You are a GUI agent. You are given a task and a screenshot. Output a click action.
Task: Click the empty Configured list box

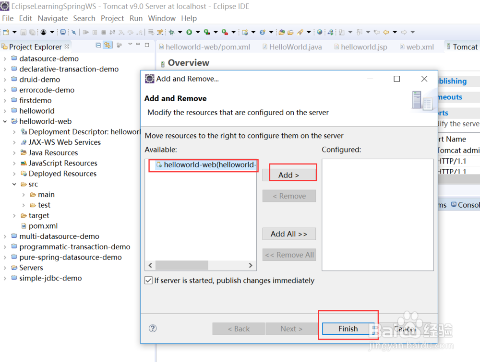point(377,215)
